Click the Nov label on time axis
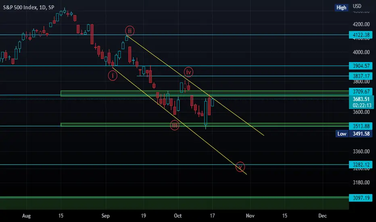 point(250,216)
